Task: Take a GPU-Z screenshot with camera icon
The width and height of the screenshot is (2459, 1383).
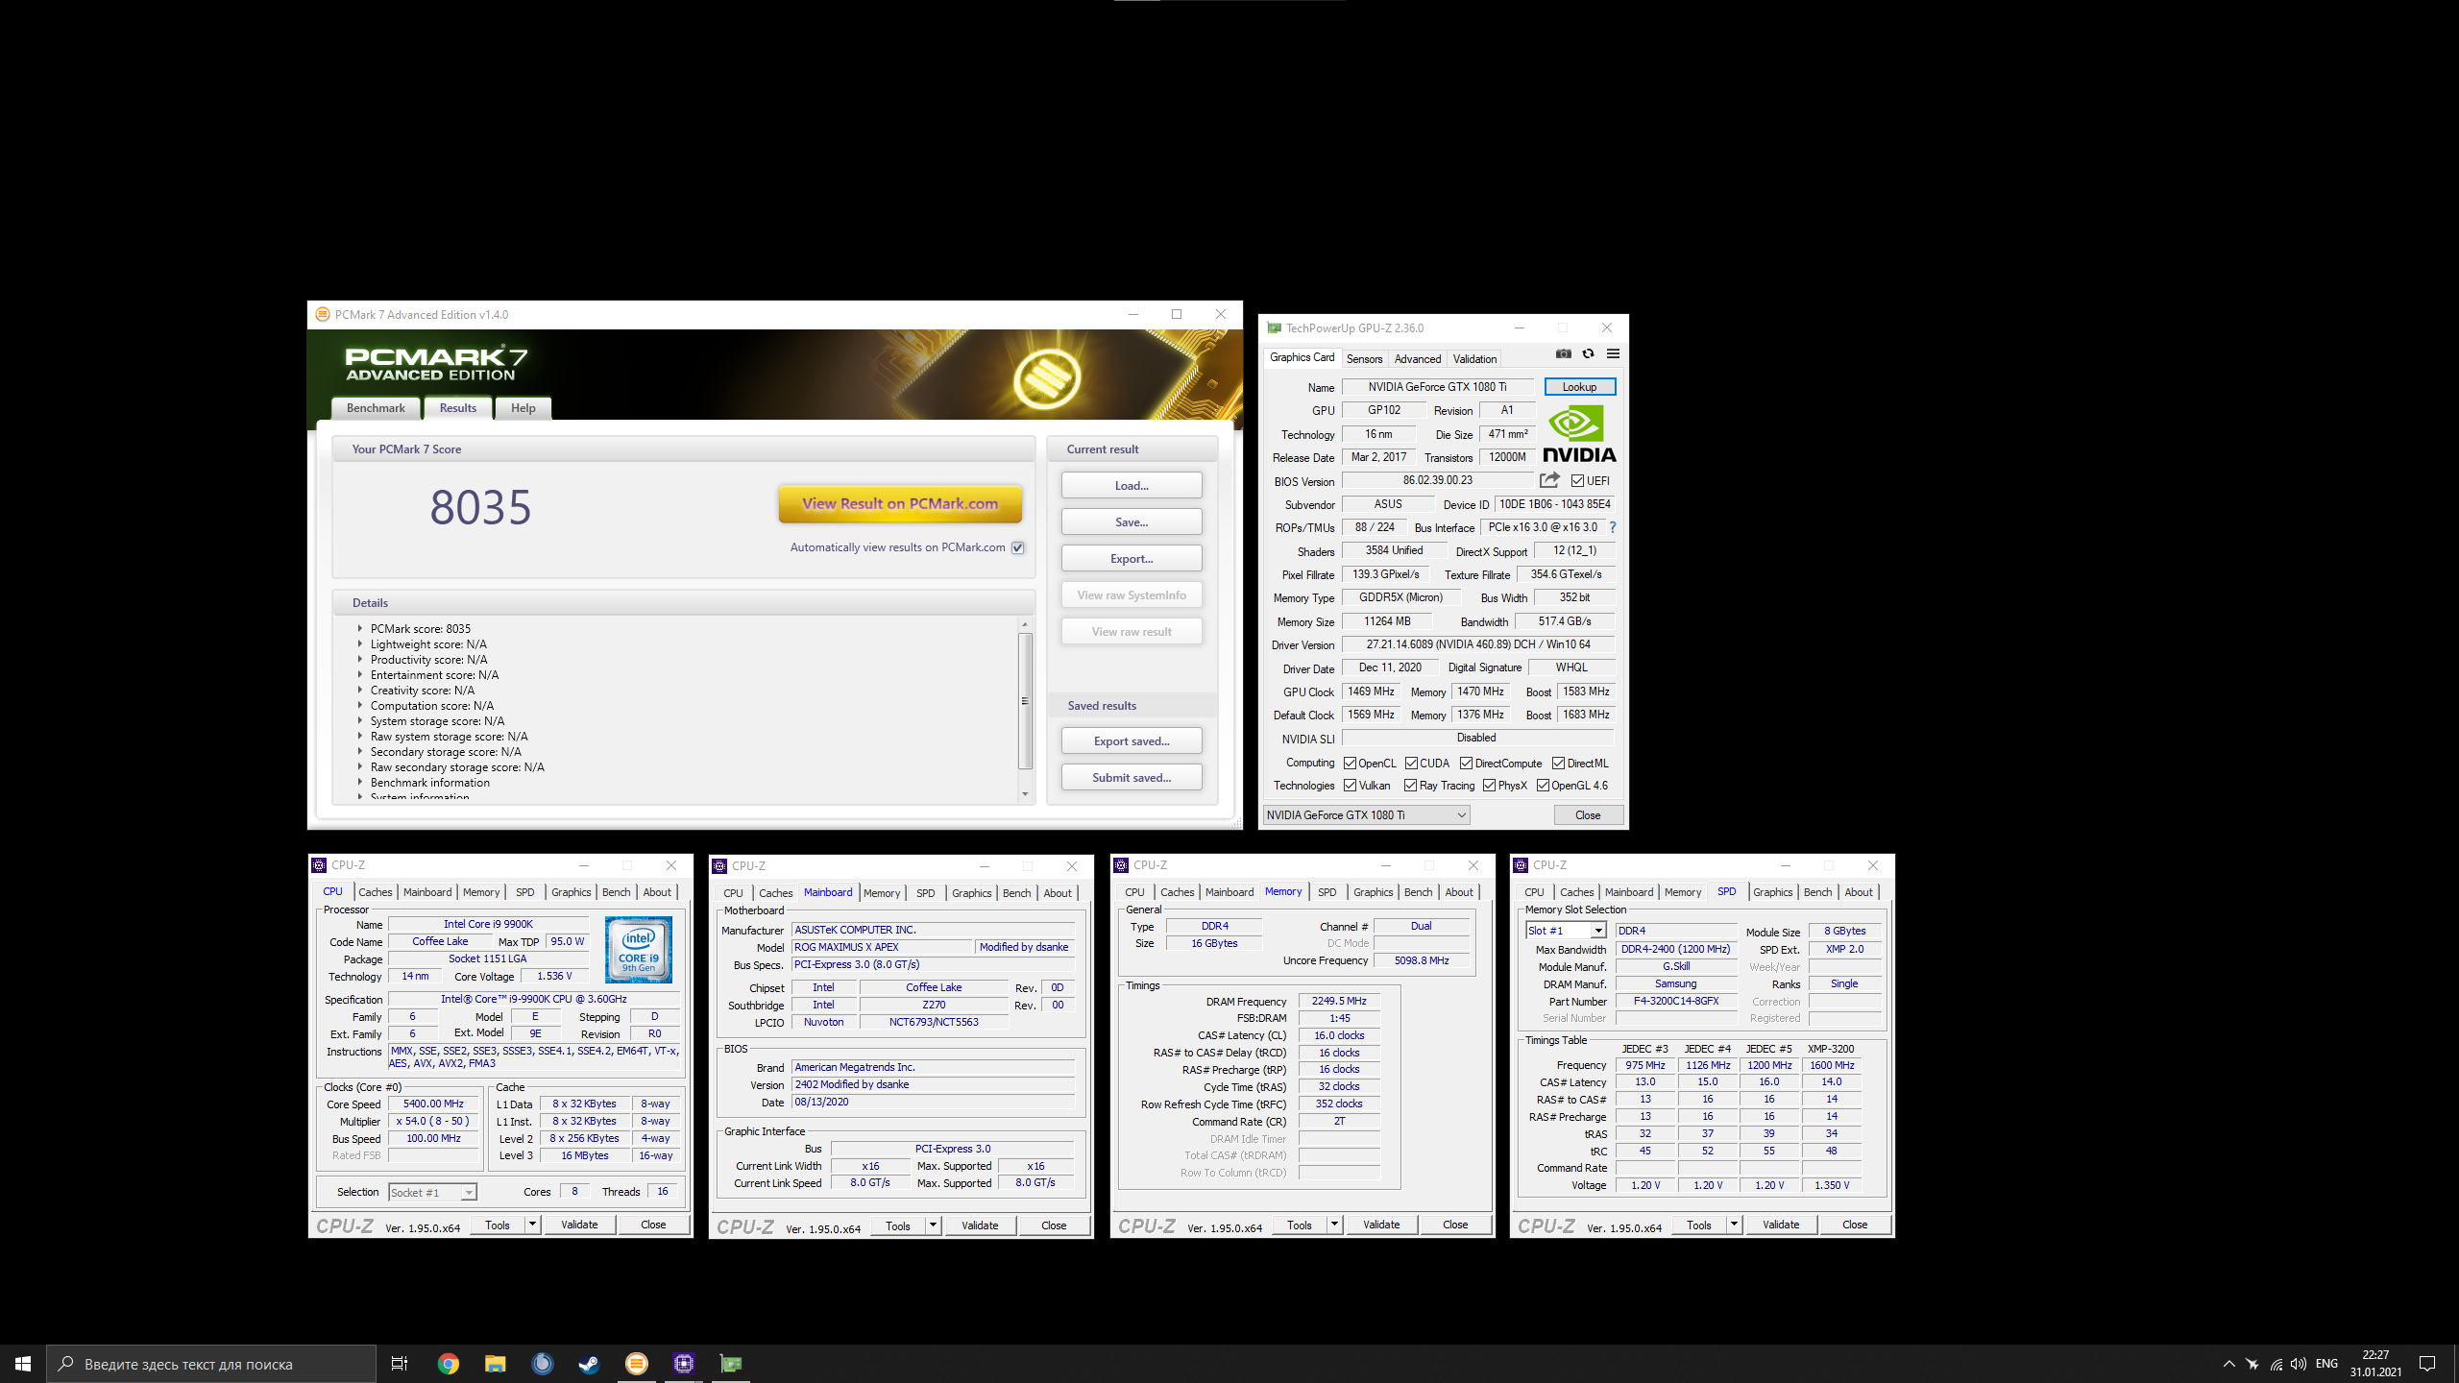Action: pos(1564,354)
